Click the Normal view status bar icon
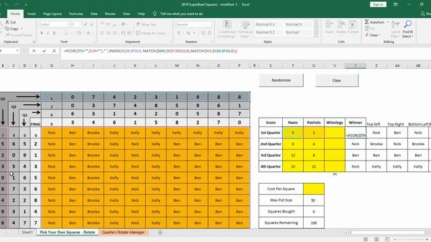 [366, 239]
